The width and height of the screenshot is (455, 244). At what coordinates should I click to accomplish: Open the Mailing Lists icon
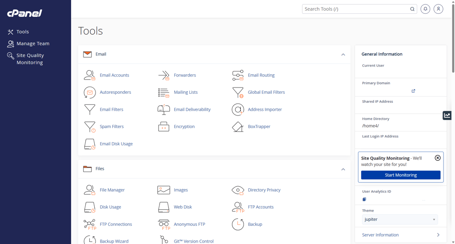pos(164,92)
